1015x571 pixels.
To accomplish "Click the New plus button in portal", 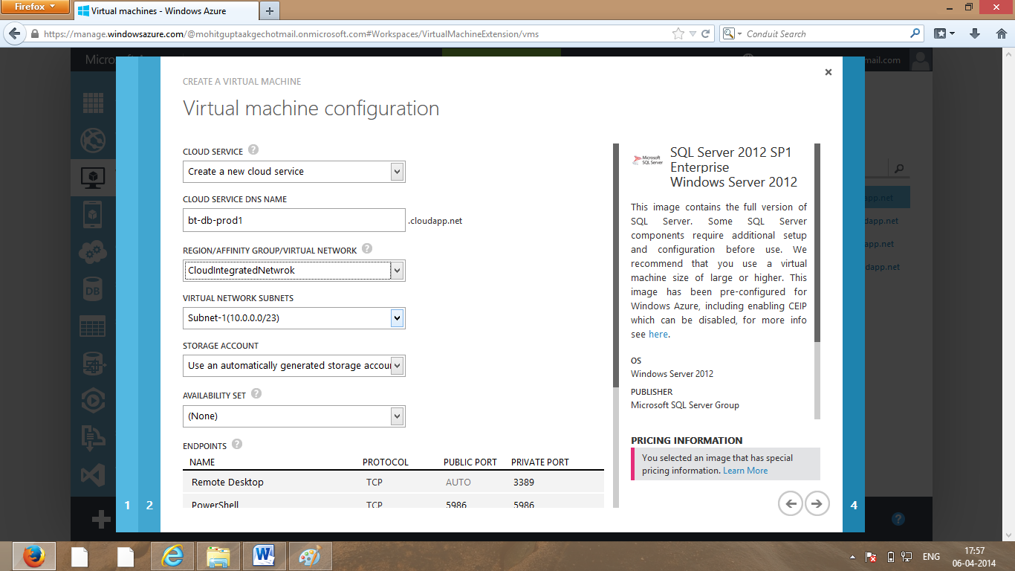I will 101,520.
